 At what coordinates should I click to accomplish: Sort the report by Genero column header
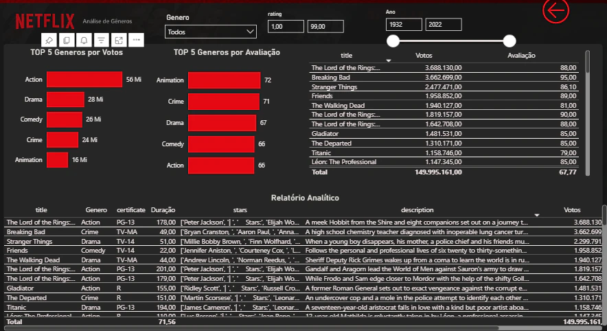(96, 210)
